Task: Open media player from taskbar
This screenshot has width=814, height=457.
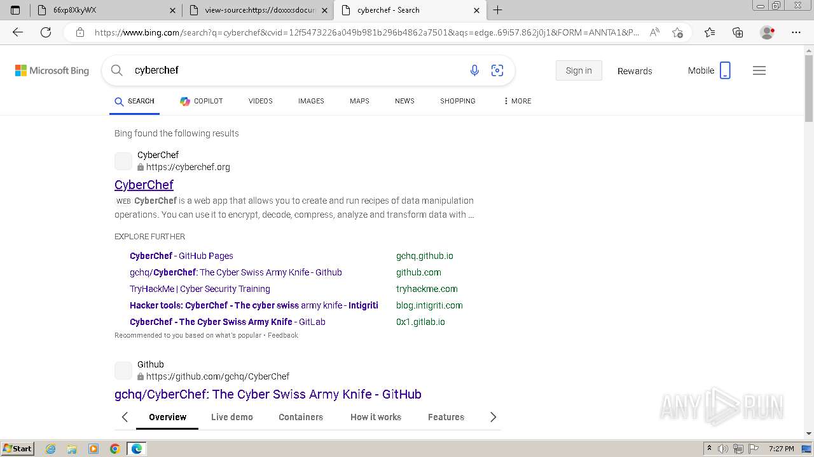Action: 93,449
